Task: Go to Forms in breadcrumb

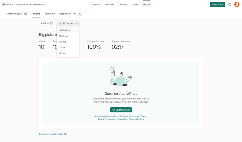Action: coord(9,5)
